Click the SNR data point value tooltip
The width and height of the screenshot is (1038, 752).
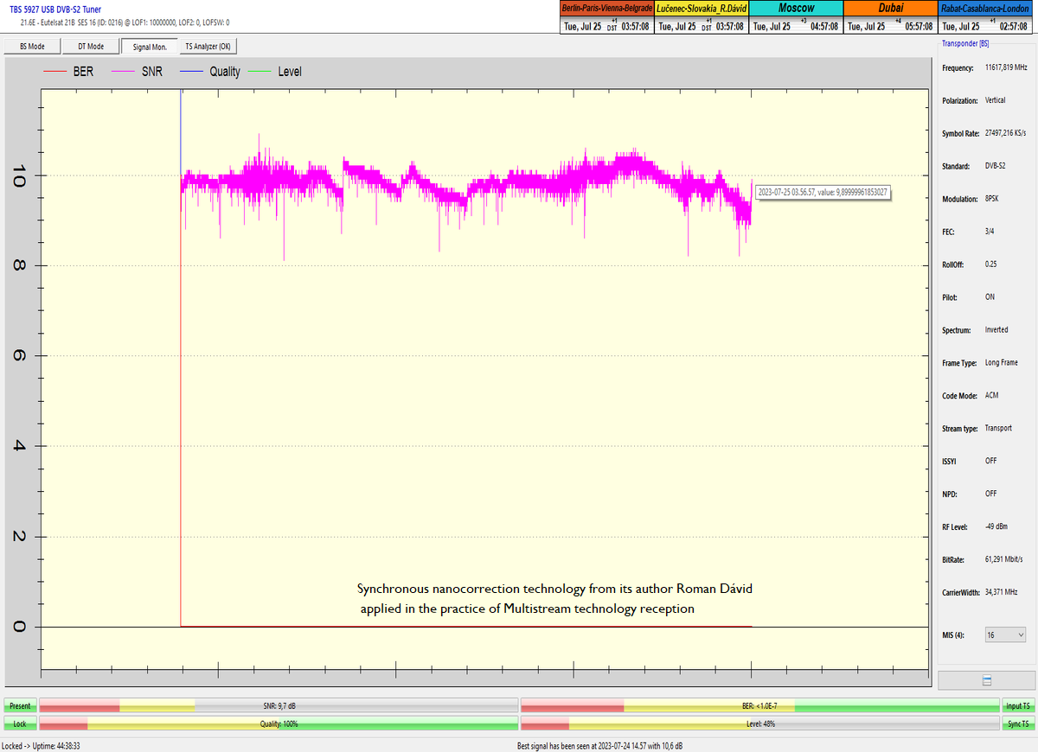(x=823, y=193)
